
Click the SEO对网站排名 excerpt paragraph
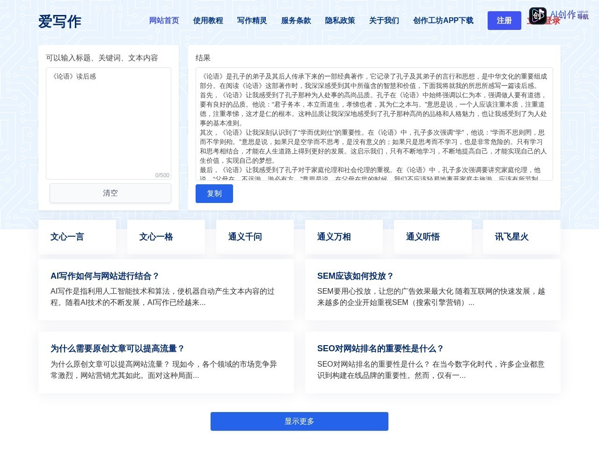[431, 370]
